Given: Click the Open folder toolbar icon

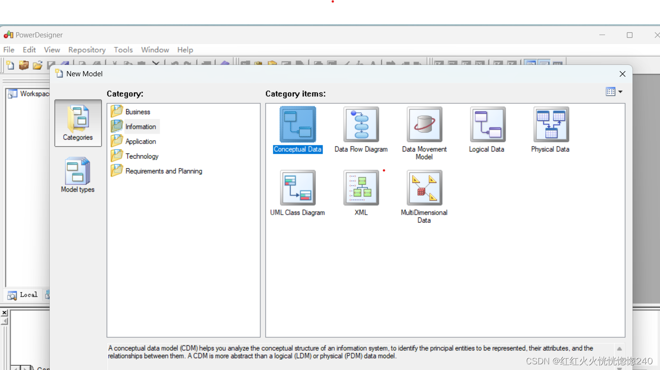Looking at the screenshot, I should (x=37, y=65).
